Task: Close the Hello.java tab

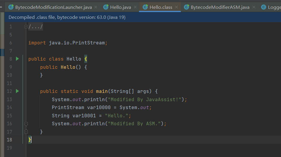Action: tap(135, 7)
